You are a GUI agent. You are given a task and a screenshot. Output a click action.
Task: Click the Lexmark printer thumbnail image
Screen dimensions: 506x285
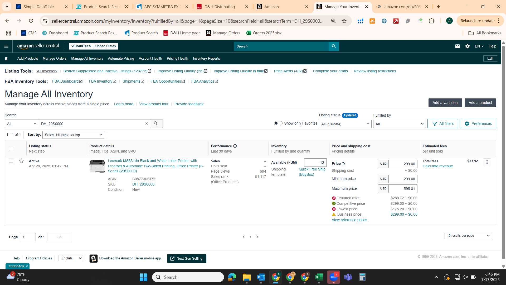pos(97,166)
